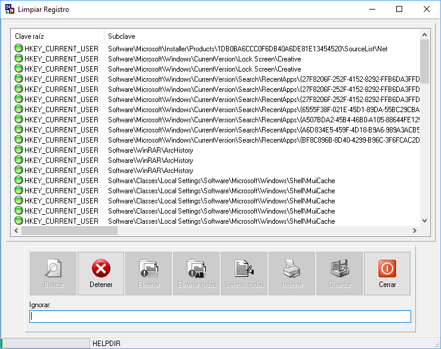The height and width of the screenshot is (349, 441).
Task: Click the scan progress bar in status bar
Action: click(45, 344)
